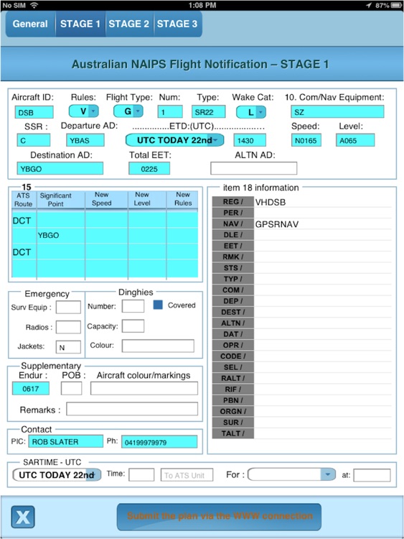
Task: Edit the Num field containing 1
Action: [x=170, y=112]
